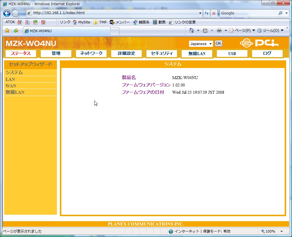
Task: Select the ステータス tab
Action: [x=21, y=54]
